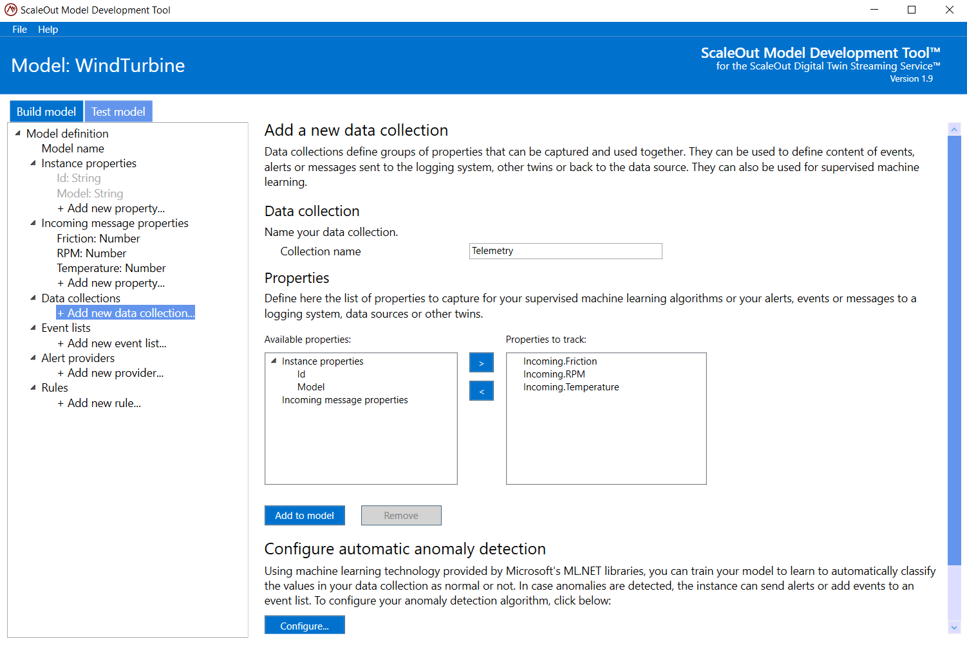
Task: Open the Help menu
Action: click(x=48, y=30)
